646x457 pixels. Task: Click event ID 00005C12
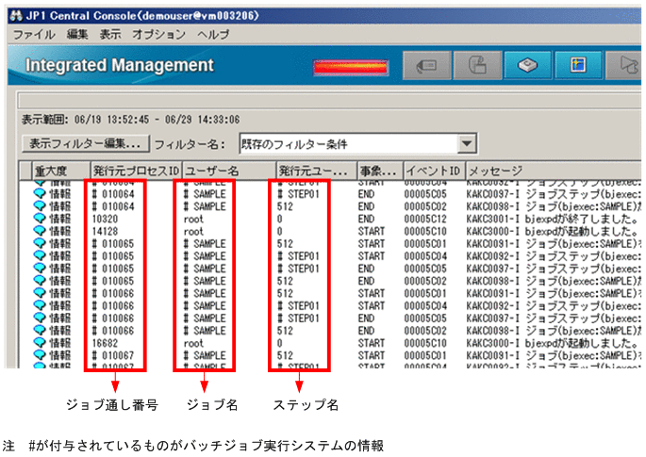(425, 219)
